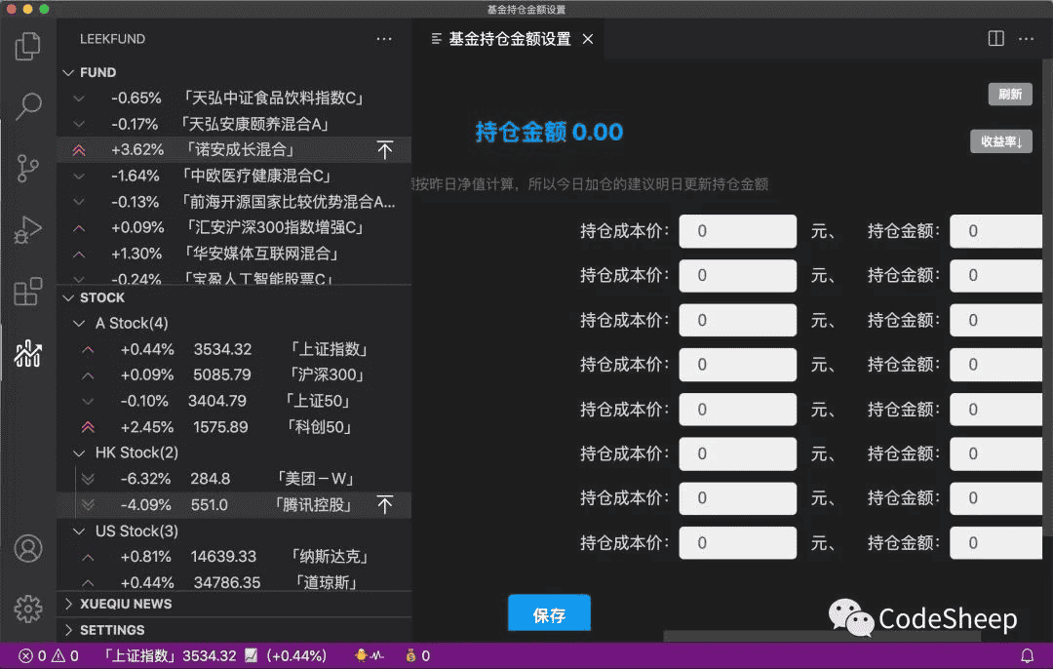
Task: Expand SETTINGS section
Action: tap(234, 630)
